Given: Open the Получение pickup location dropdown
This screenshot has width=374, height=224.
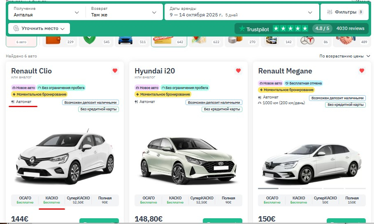Looking at the screenshot, I should coord(46,12).
